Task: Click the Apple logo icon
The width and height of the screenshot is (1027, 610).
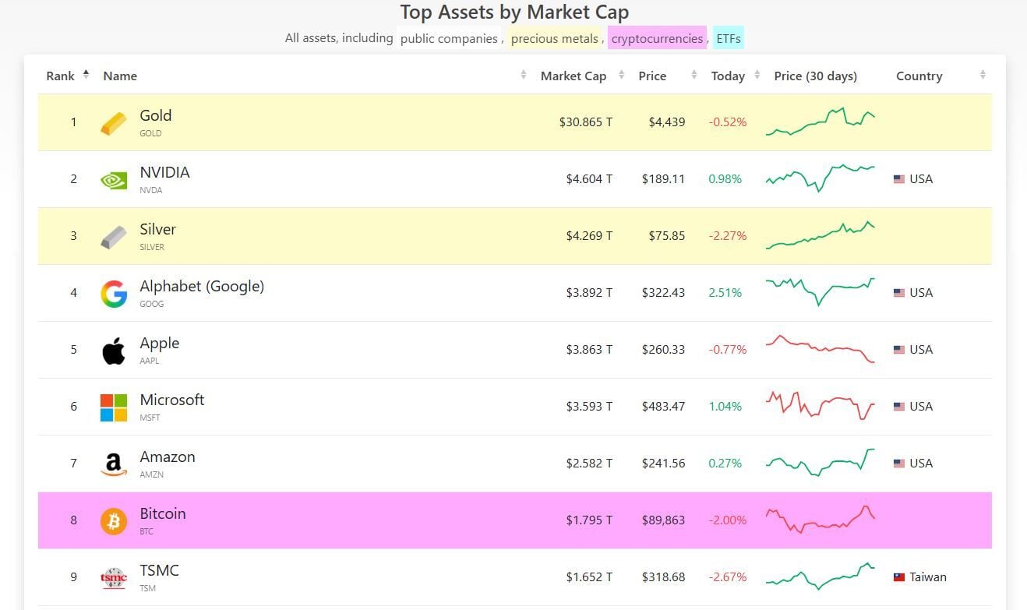Action: 113,351
